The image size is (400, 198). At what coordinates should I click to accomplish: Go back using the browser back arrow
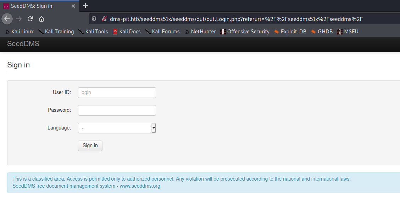[7, 18]
